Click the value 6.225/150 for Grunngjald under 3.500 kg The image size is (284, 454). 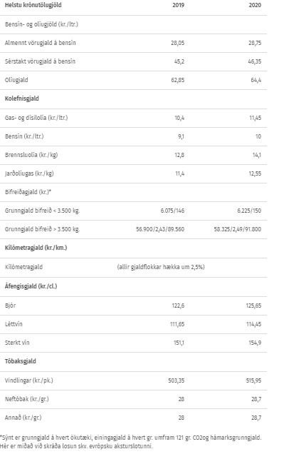pos(249,211)
